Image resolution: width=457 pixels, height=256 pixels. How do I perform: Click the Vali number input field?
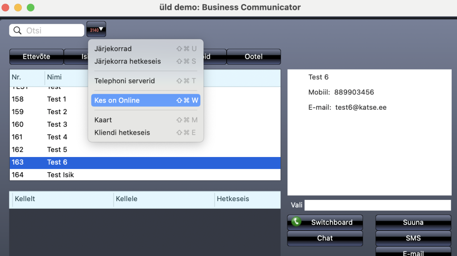(377, 205)
